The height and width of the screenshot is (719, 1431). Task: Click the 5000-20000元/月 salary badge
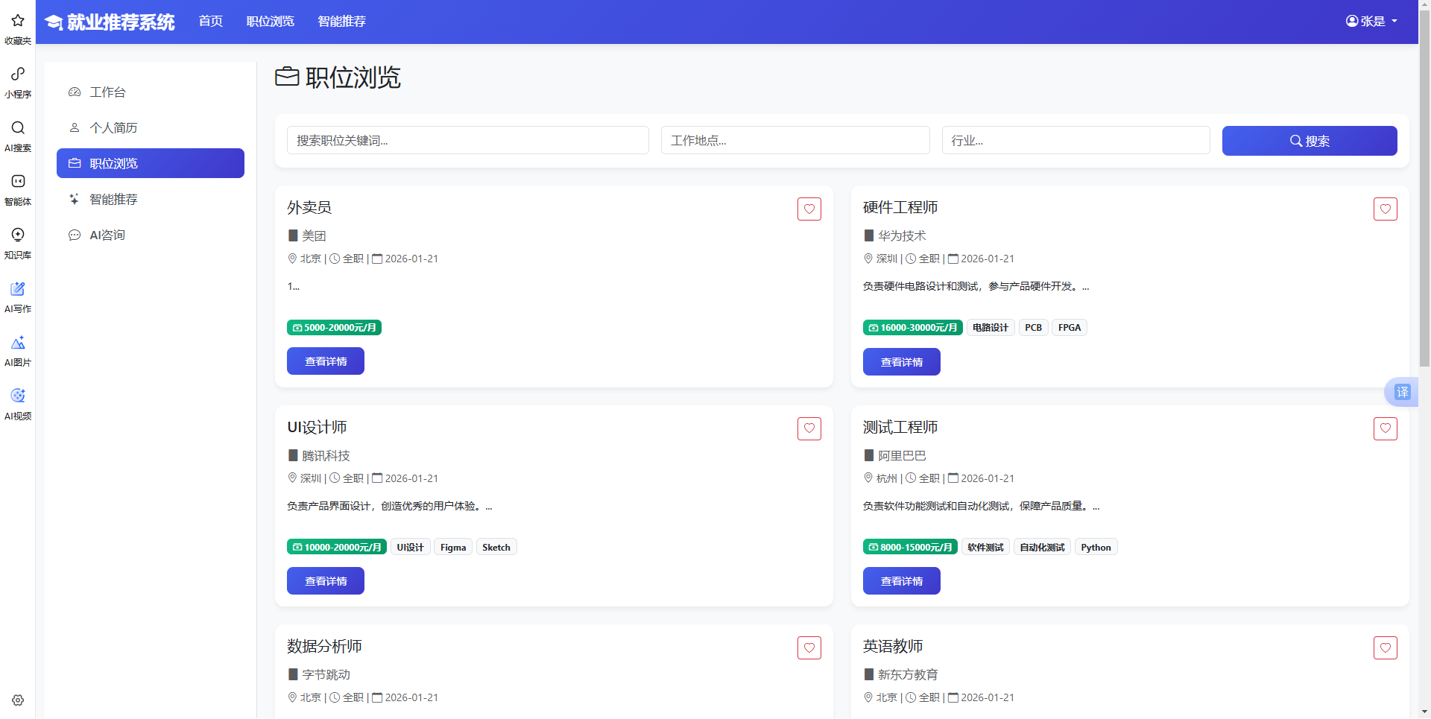coord(334,328)
